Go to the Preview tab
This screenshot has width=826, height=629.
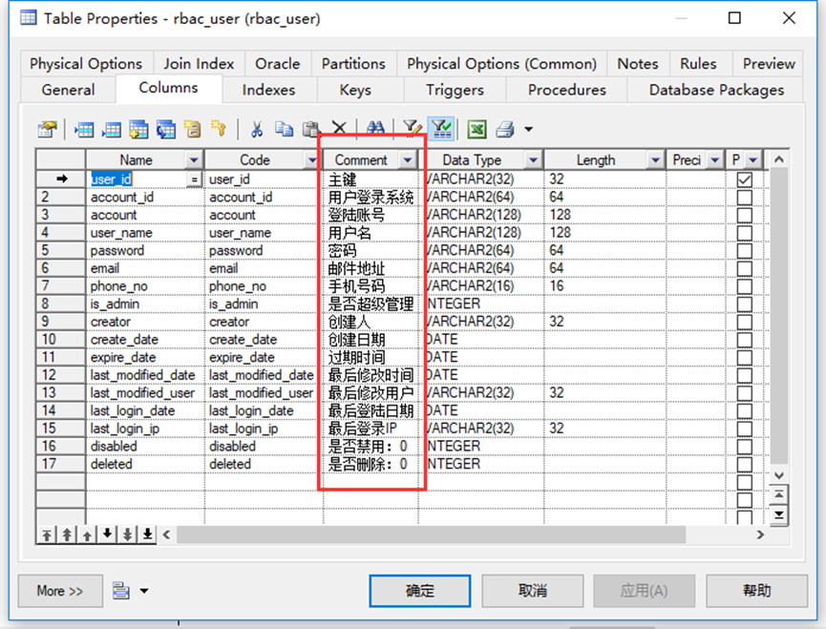pyautogui.click(x=769, y=64)
